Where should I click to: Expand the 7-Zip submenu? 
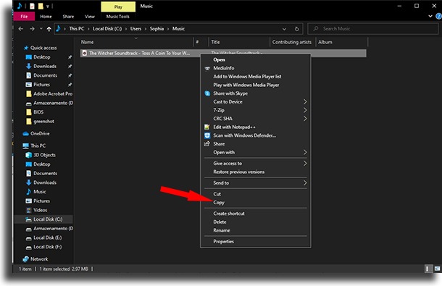click(255, 110)
